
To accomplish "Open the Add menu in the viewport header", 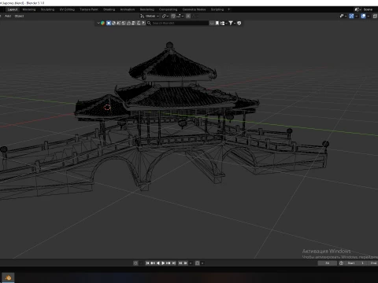I will (8, 16).
